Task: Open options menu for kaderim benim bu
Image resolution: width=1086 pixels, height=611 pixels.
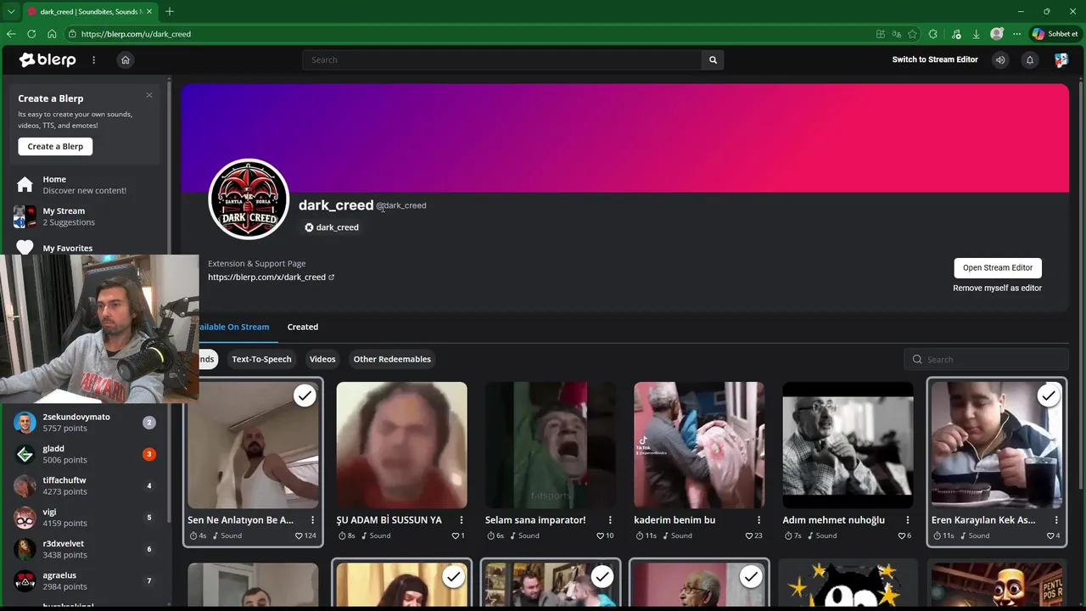Action: (759, 520)
